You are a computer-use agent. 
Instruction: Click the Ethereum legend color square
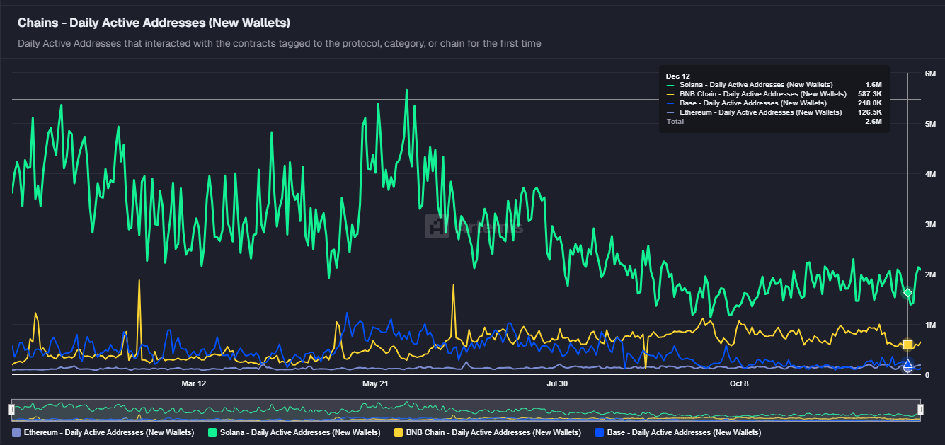point(17,432)
